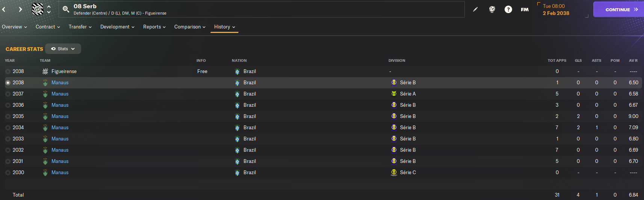Viewport: 644px width, 200px height.
Task: Click the FM logo menu icon
Action: tap(525, 9)
